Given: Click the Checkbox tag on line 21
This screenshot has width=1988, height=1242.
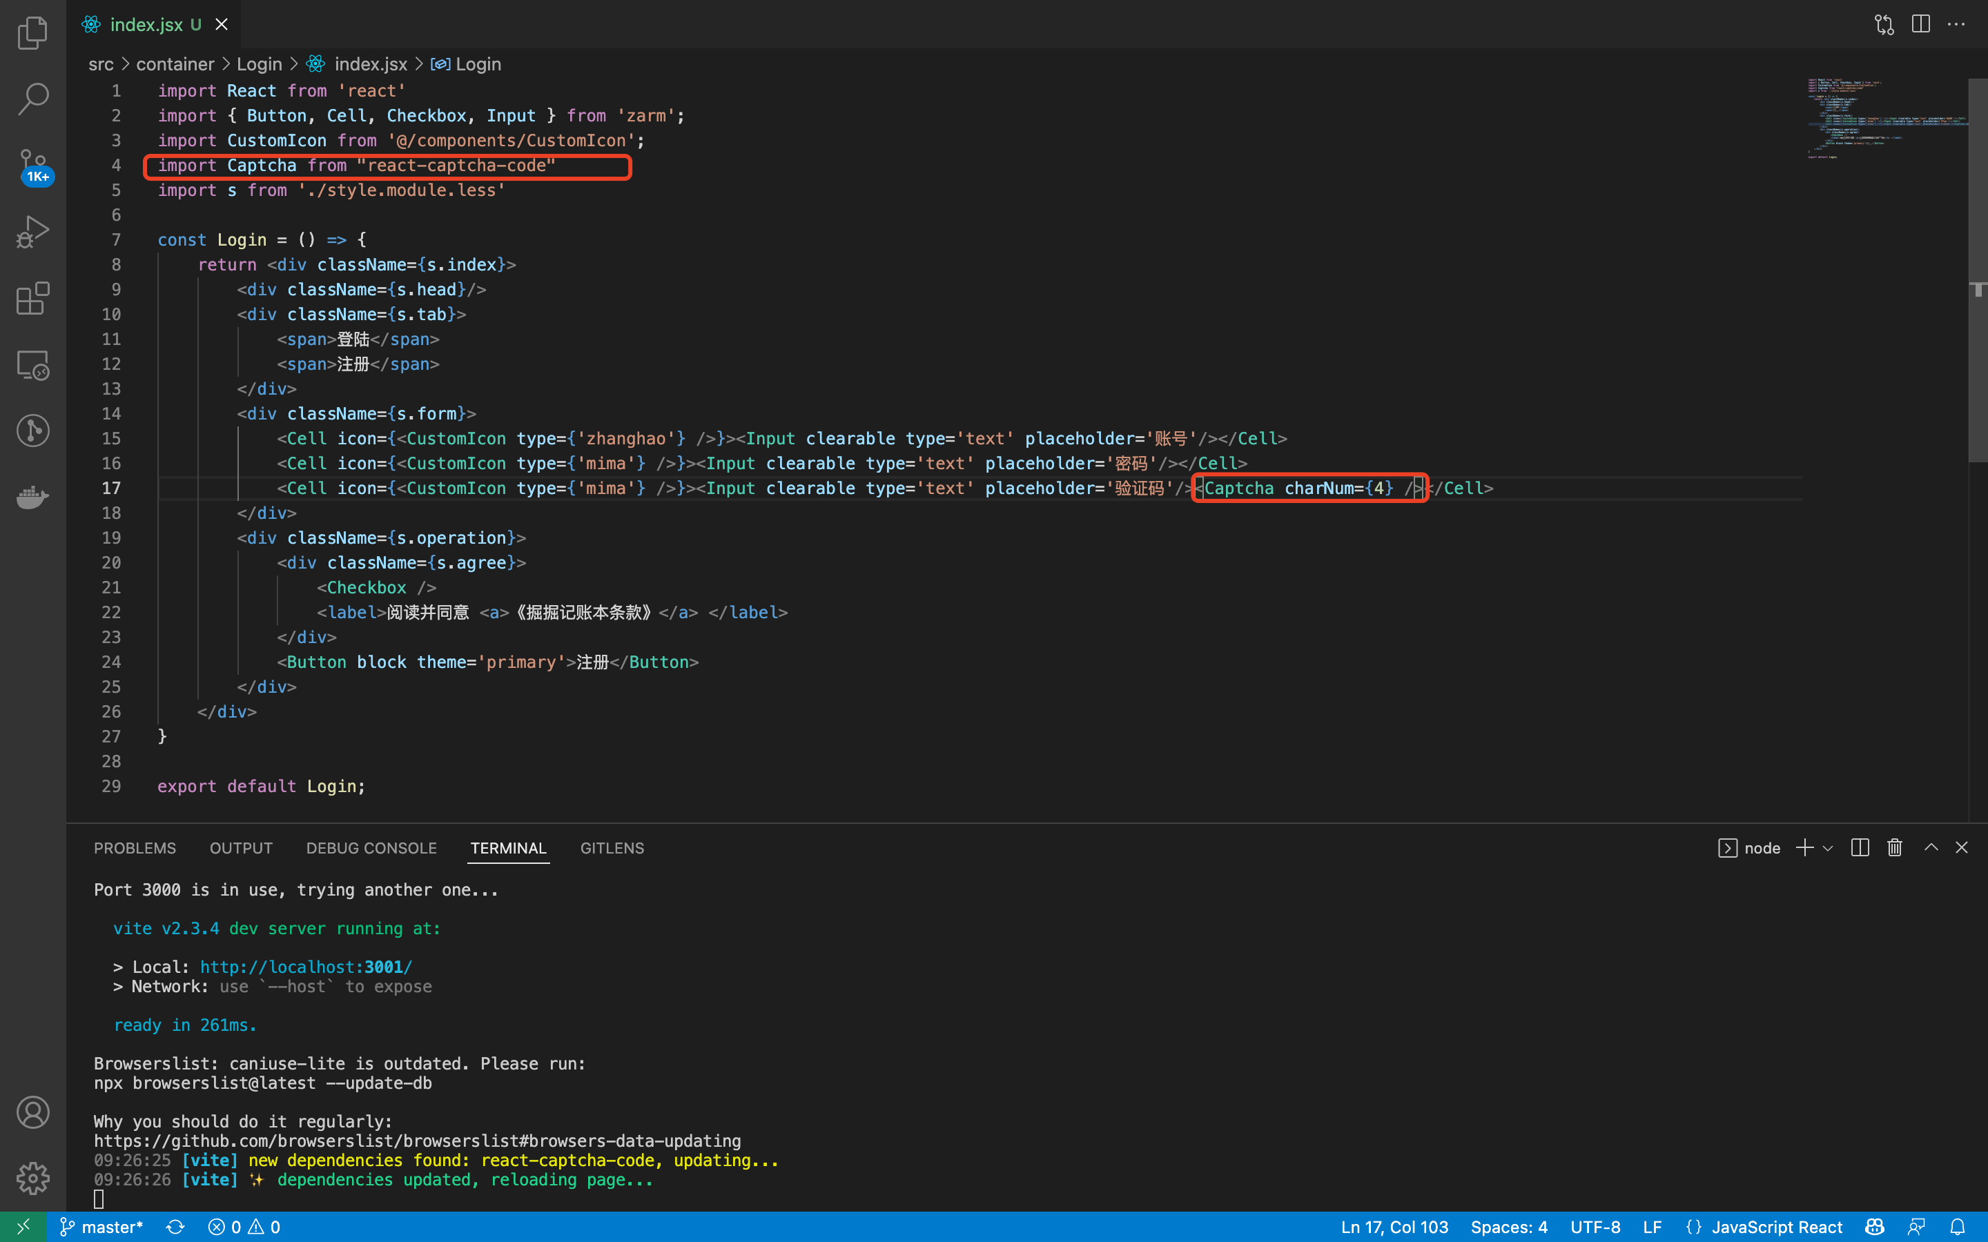Looking at the screenshot, I should (376, 587).
